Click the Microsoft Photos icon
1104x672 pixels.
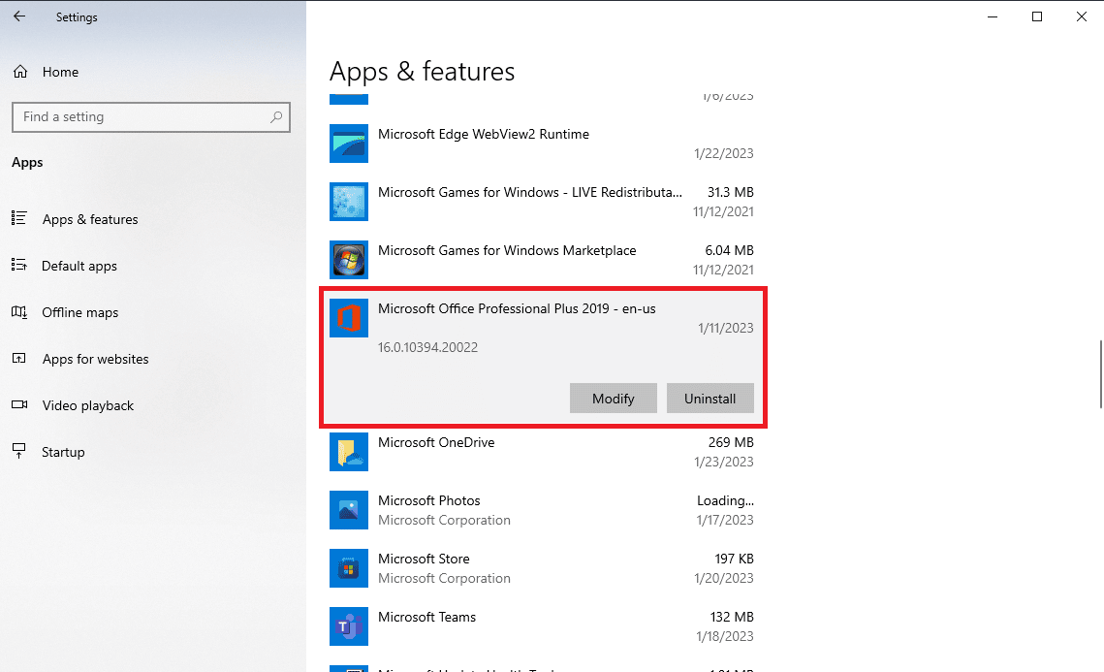coord(349,510)
